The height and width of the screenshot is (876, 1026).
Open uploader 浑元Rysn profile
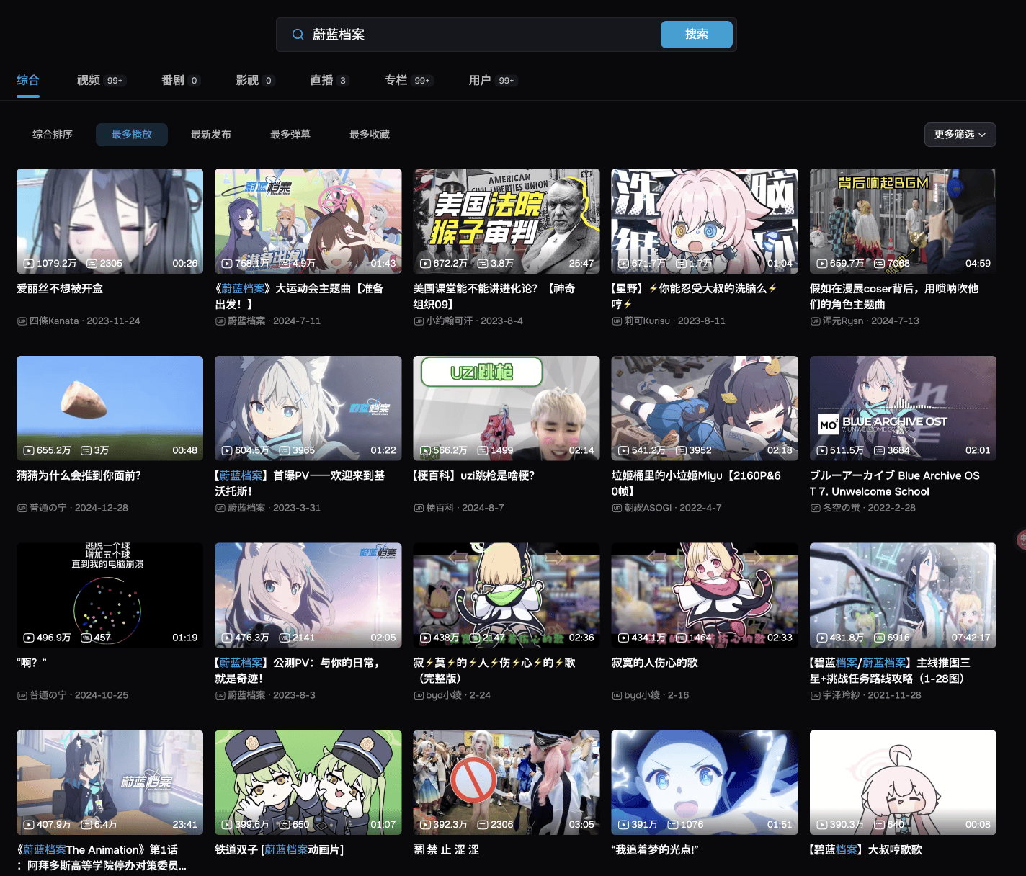coord(843,321)
